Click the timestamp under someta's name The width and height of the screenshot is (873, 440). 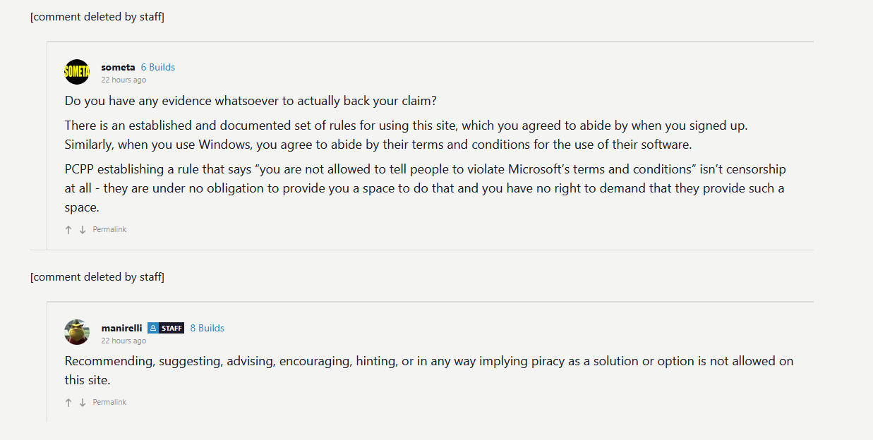pyautogui.click(x=124, y=80)
